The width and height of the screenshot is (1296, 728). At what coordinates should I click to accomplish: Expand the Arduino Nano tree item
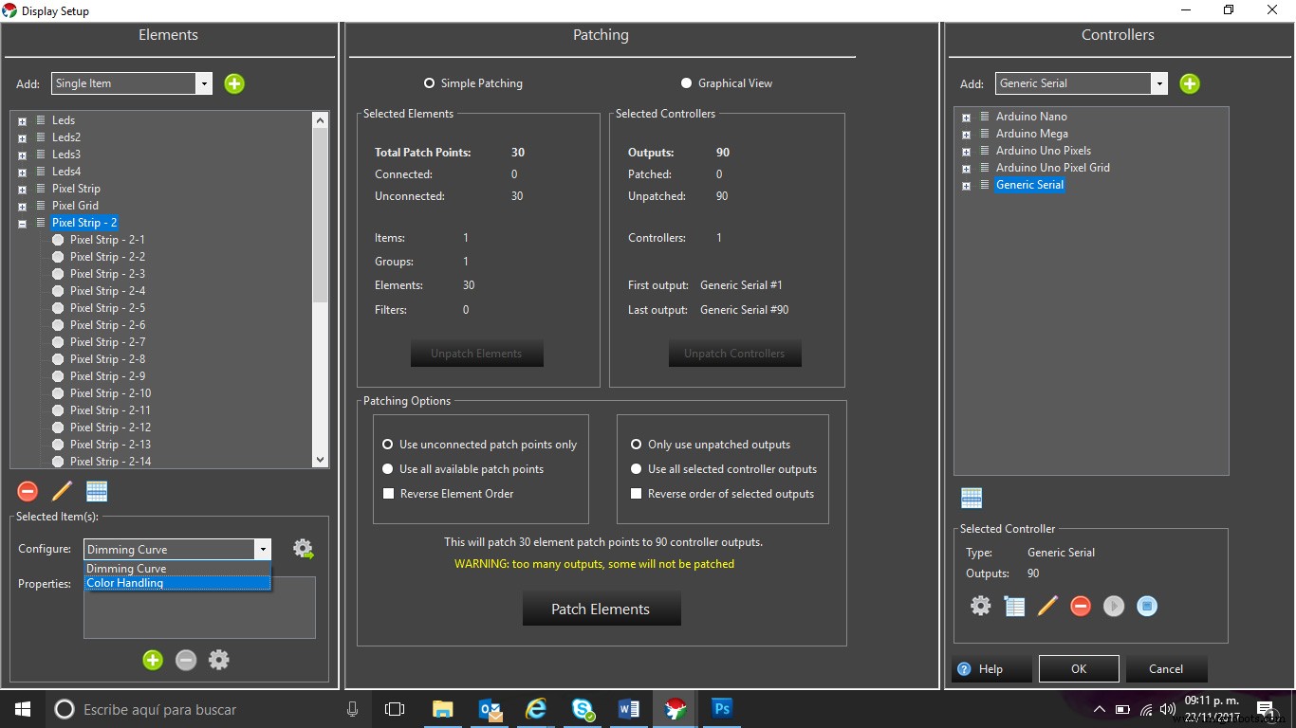point(966,116)
